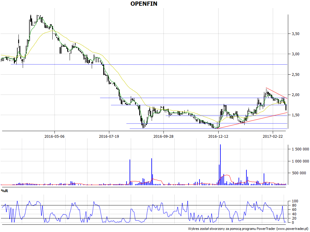310x232 pixels.
Task: Click the 1 500 000 volume label
Action: pos(300,149)
